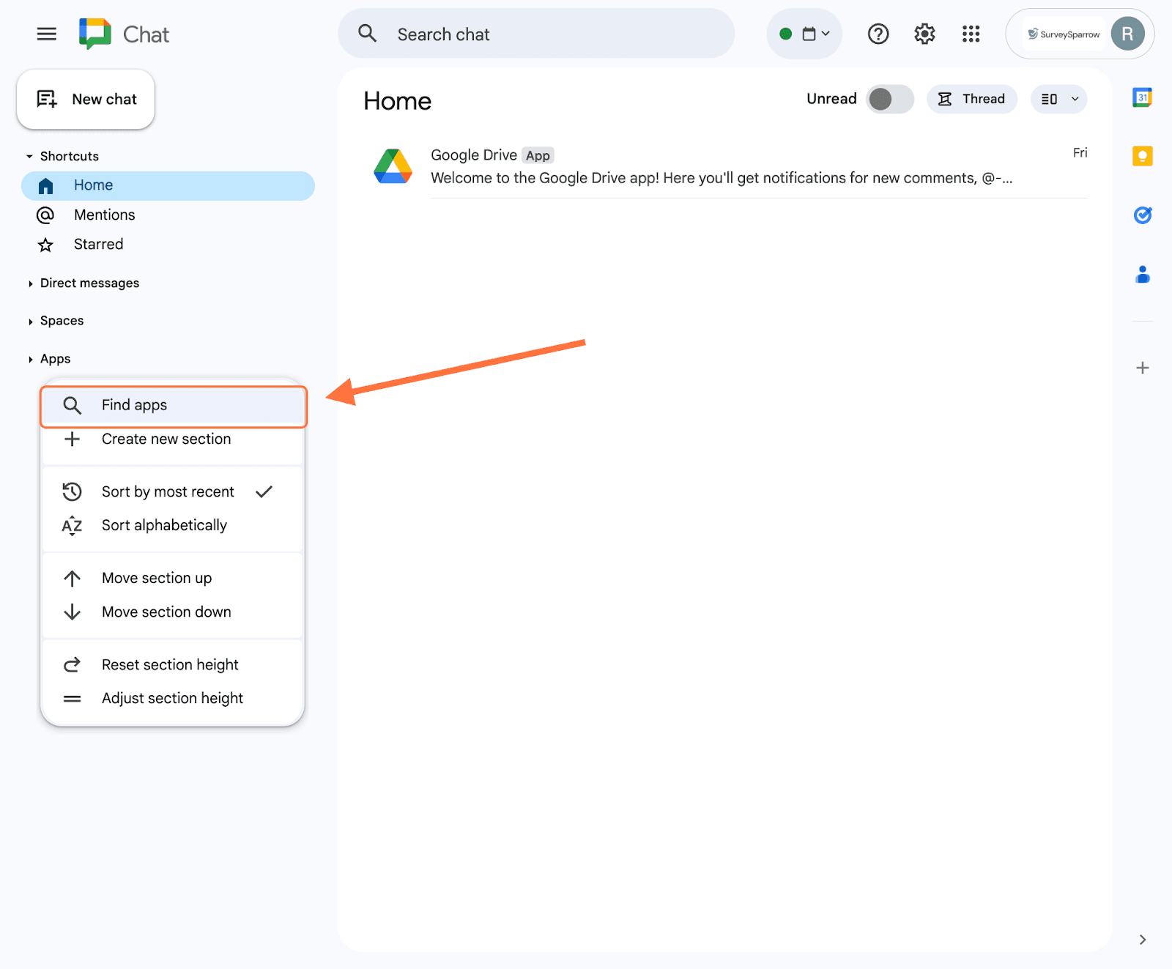Open Google Calendar in side panel

tap(1142, 97)
